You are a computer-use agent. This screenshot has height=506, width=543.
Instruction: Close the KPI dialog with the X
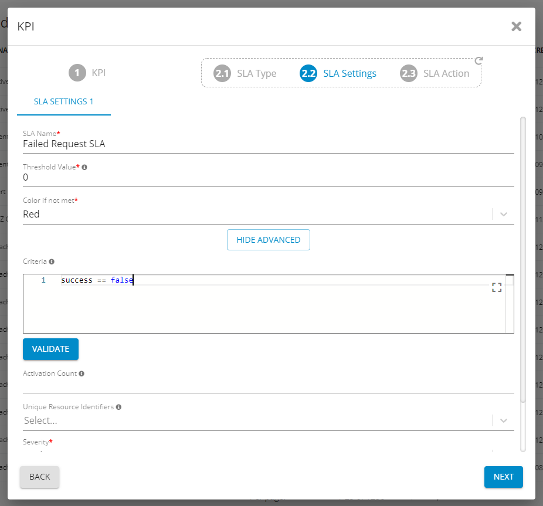tap(516, 26)
